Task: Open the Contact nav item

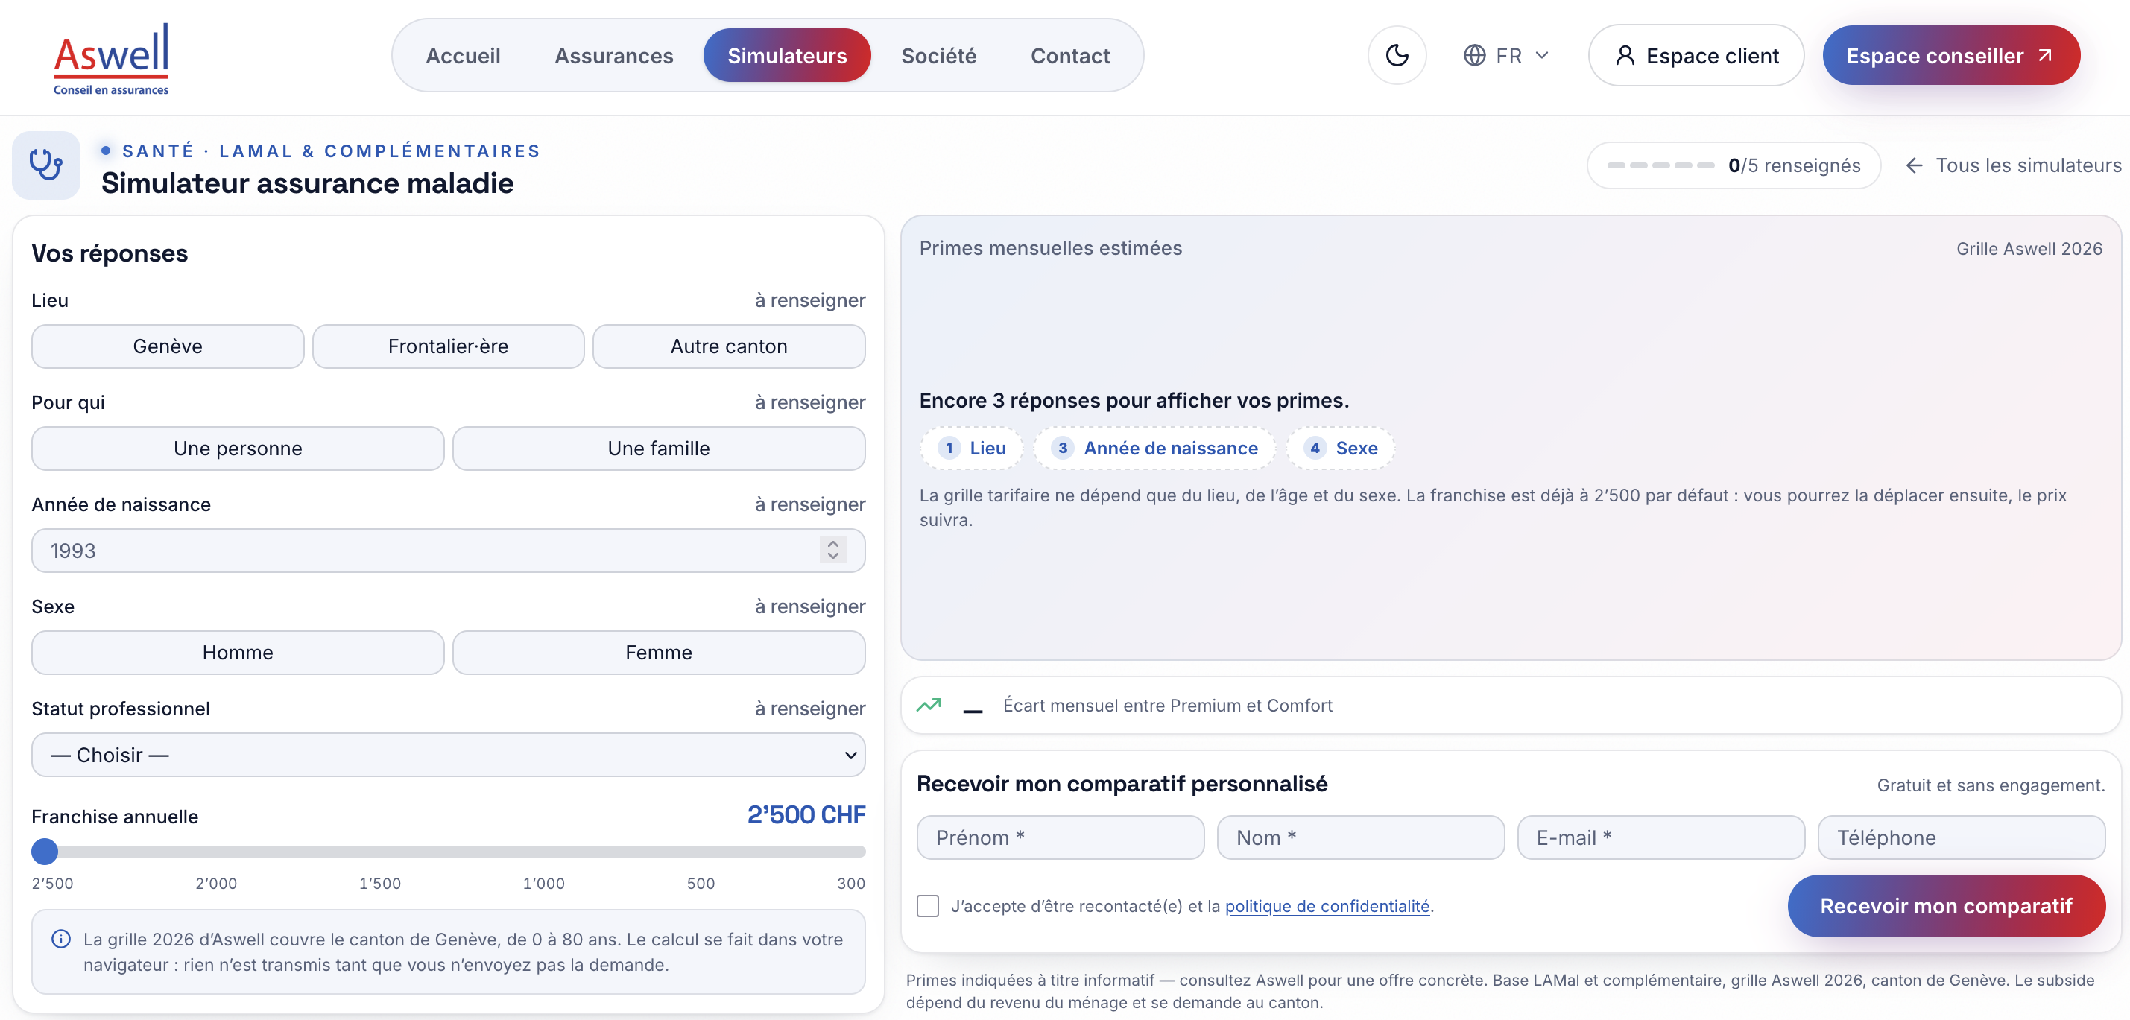Action: point(1070,55)
